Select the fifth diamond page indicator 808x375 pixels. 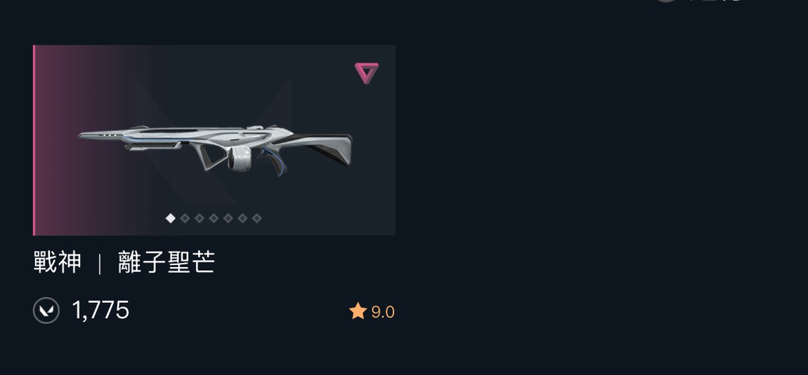point(228,218)
